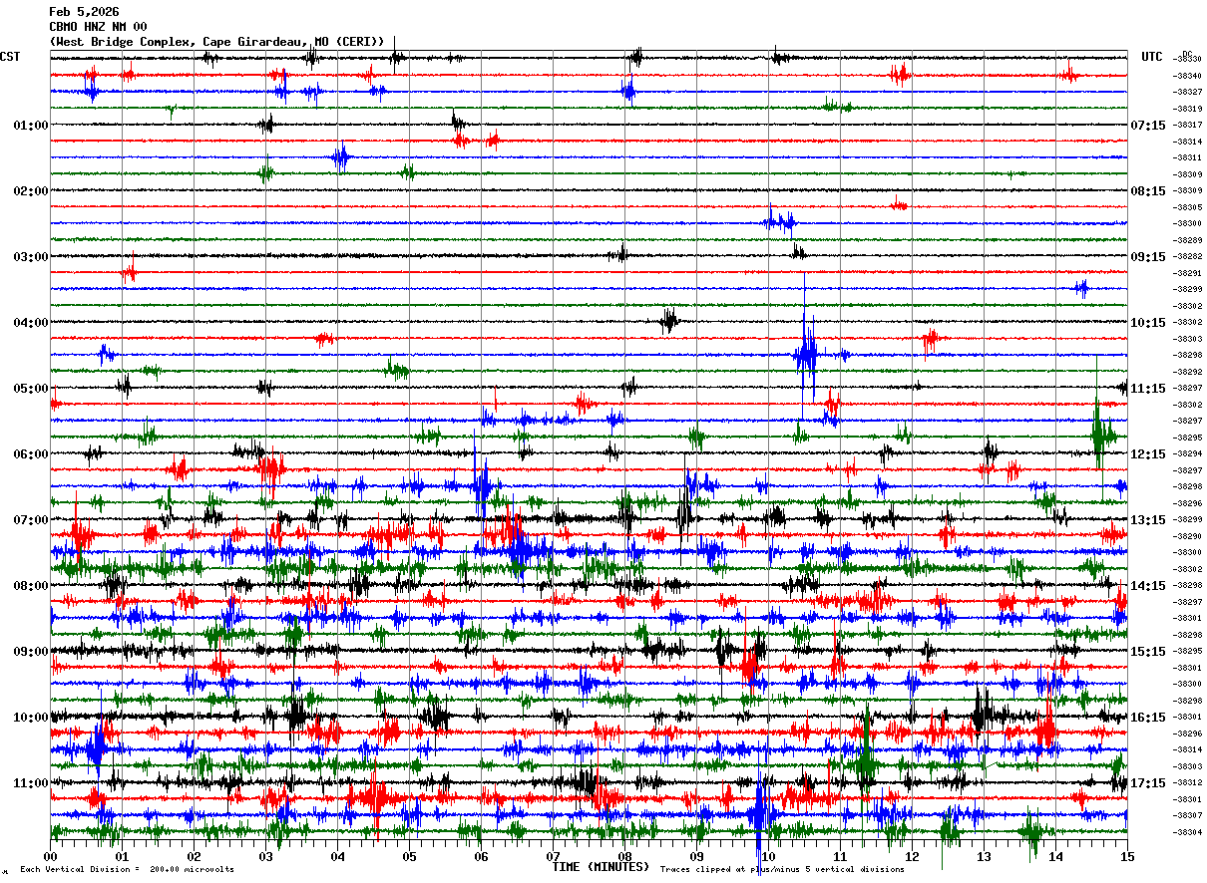Click the 'UTC' label at upper right

(x=1152, y=57)
